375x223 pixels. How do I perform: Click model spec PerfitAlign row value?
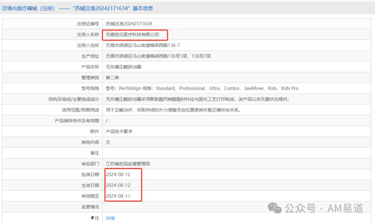202,88
